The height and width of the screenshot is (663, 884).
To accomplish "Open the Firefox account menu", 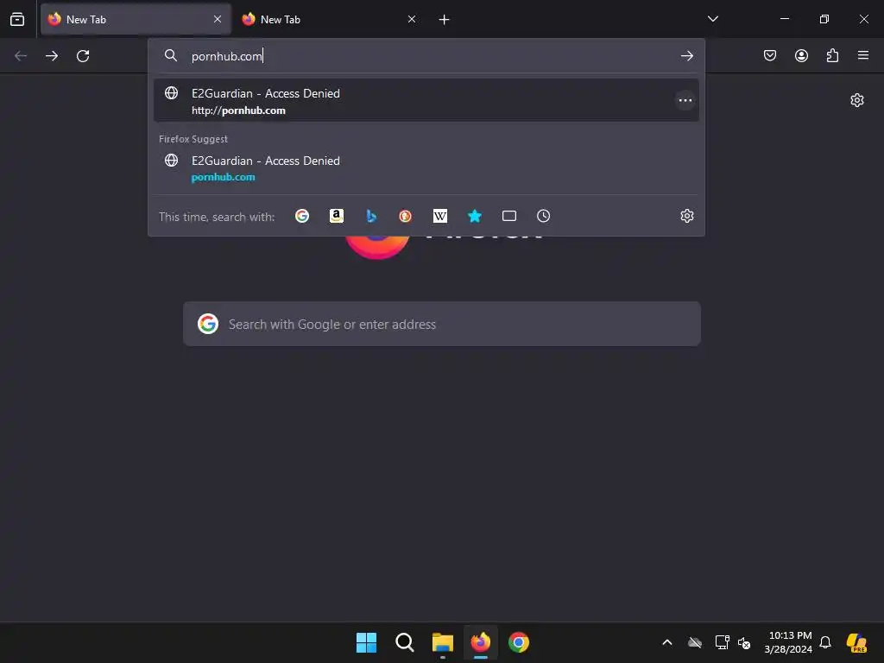I will click(801, 55).
